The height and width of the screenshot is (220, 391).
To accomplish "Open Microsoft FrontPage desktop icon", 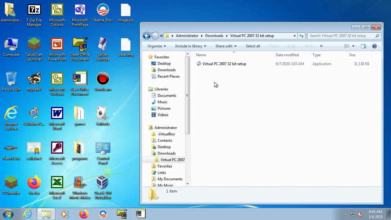I will tap(80, 15).
